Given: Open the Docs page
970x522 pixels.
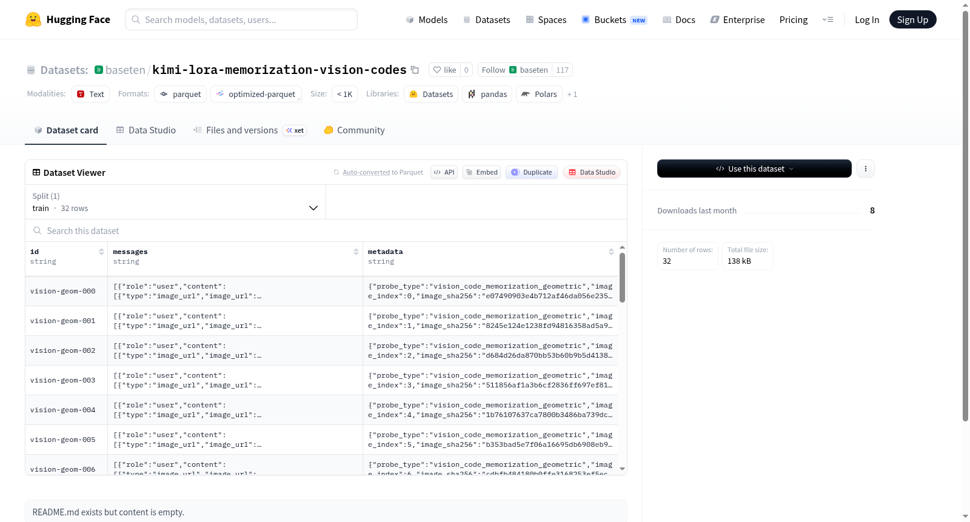Looking at the screenshot, I should point(679,20).
